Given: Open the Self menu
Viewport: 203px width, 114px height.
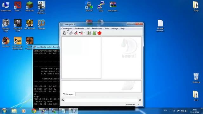Looking at the screenshot, I should point(88,28).
